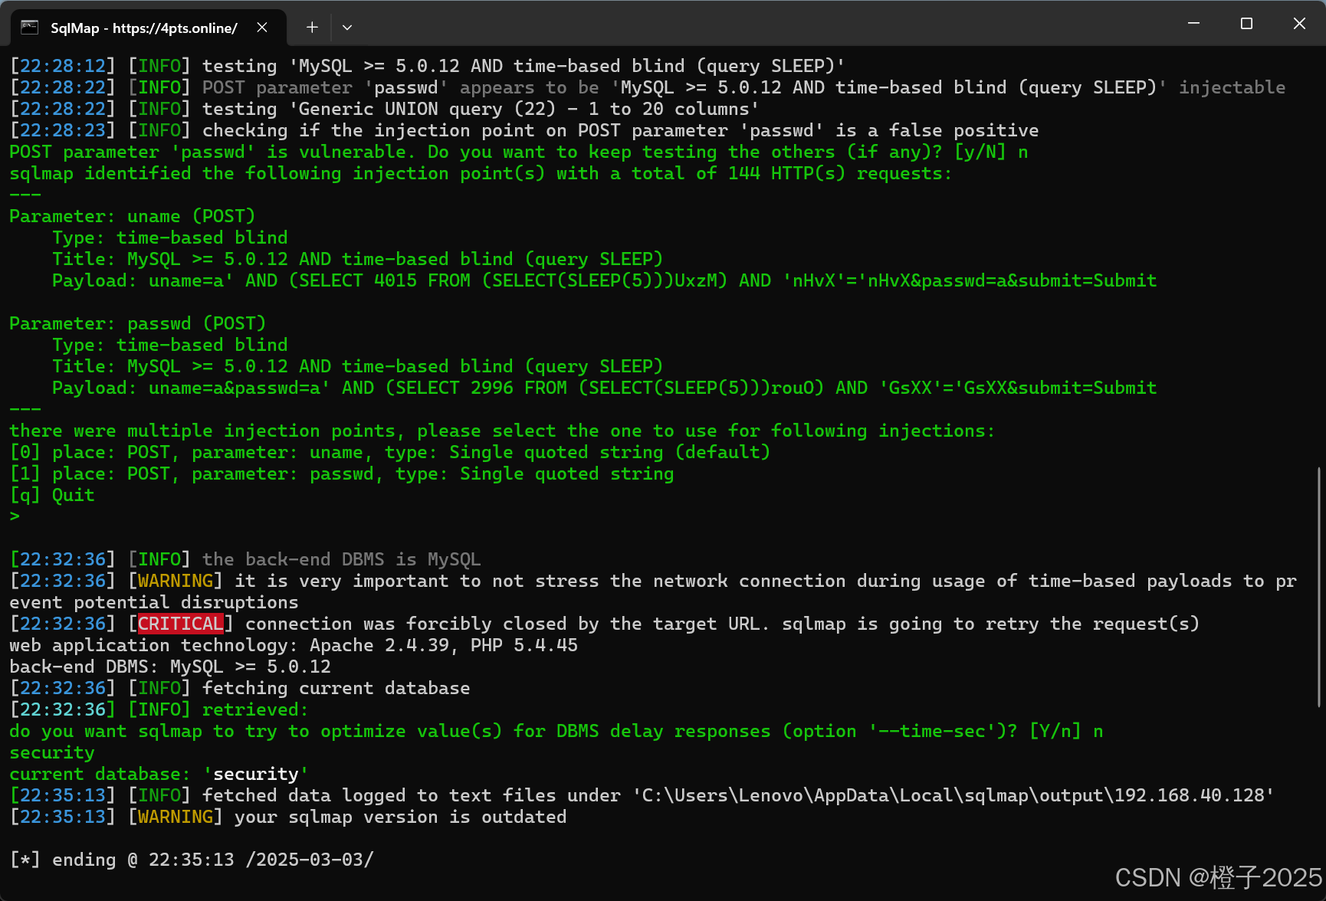Click the [q] Quit option text
The height and width of the screenshot is (901, 1326).
point(51,495)
